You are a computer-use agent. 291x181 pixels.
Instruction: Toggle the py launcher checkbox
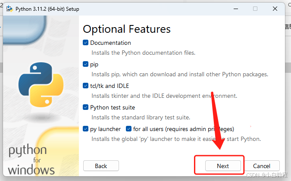click(x=85, y=129)
